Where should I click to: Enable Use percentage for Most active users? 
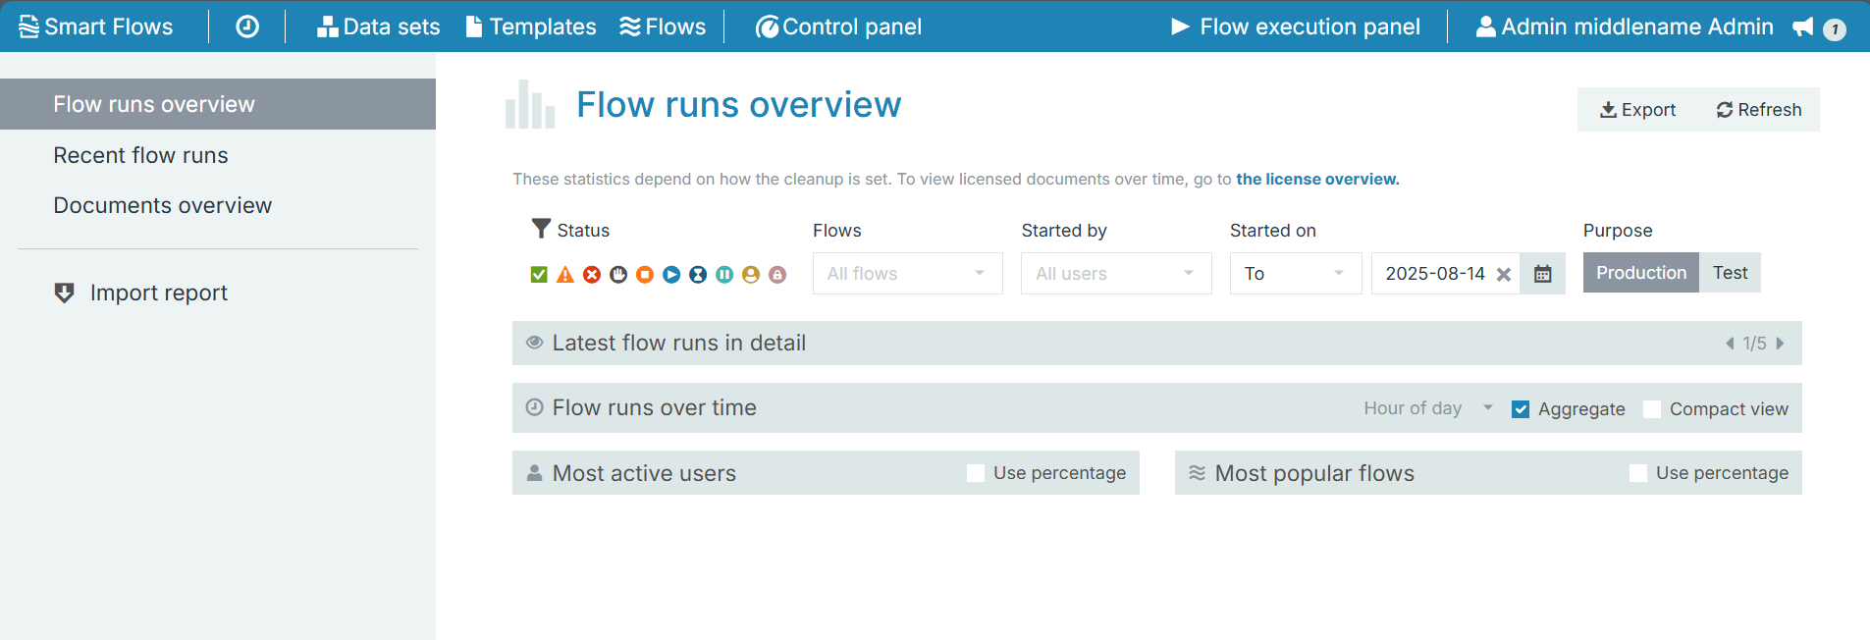point(976,473)
